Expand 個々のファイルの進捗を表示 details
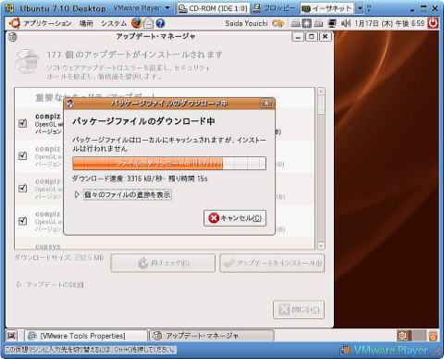The height and width of the screenshot is (359, 444). pos(123,194)
